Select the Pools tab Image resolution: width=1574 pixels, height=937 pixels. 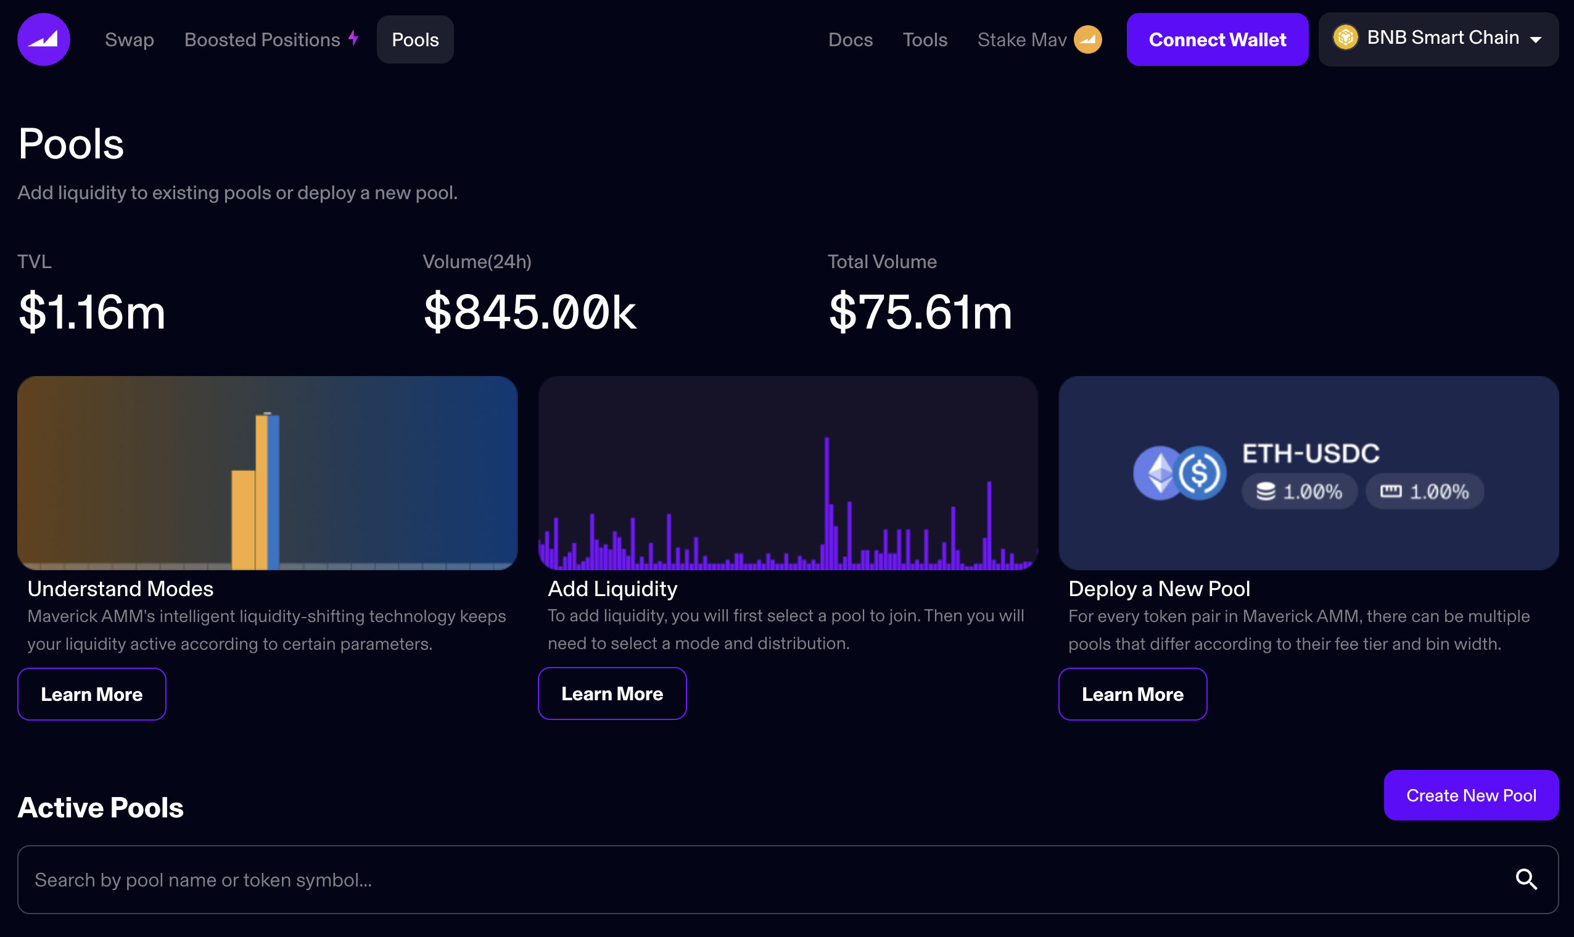tap(415, 39)
